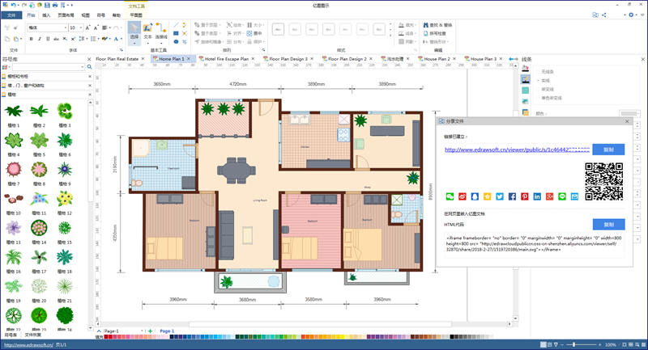Copy the share link with 复制 button
Screen dimensions: 648x350
click(608, 150)
